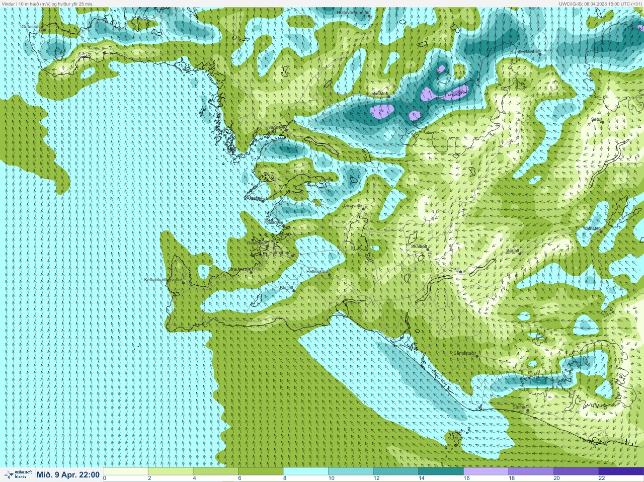644x482 pixels.
Task: Select the 10–12 m/s turquoise legend swatch
Action: pos(351,471)
